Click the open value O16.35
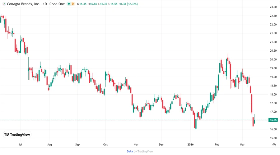Screen dimensions: 280x155 [82, 4]
